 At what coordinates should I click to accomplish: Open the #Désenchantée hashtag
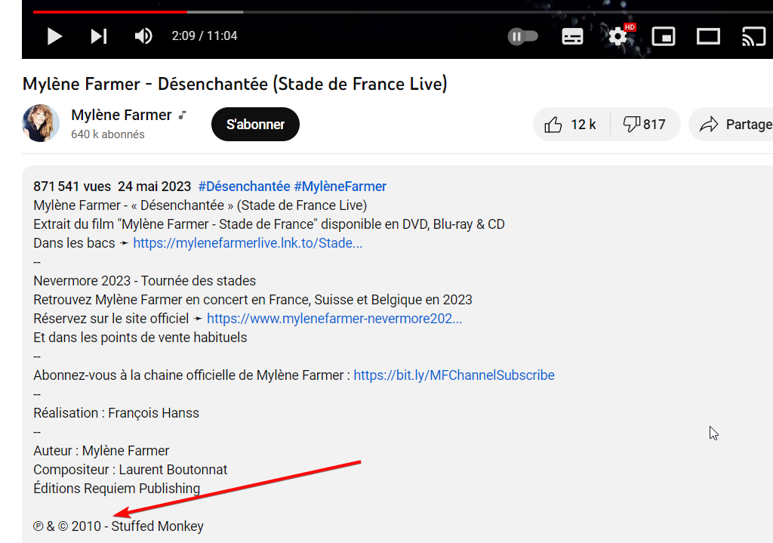pos(244,187)
